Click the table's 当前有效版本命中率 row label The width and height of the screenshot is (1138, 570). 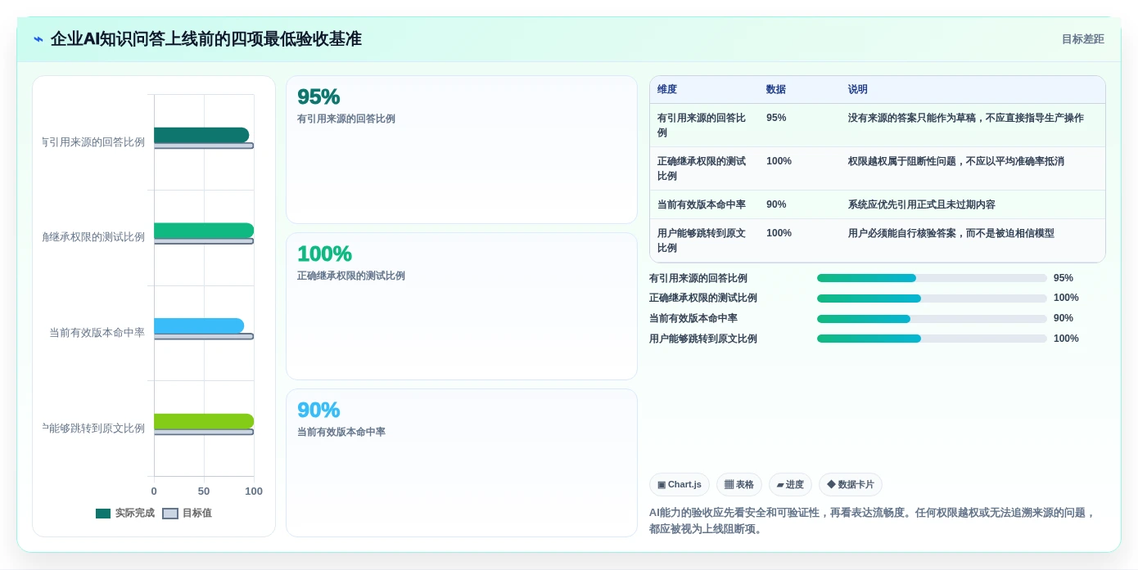click(702, 204)
